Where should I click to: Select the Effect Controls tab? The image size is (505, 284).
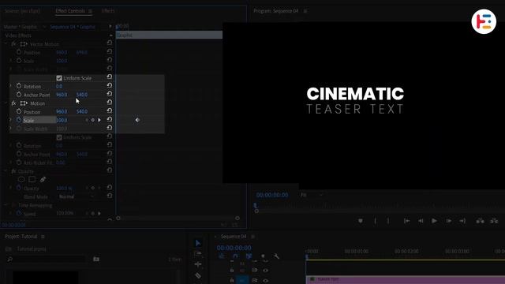click(70, 11)
